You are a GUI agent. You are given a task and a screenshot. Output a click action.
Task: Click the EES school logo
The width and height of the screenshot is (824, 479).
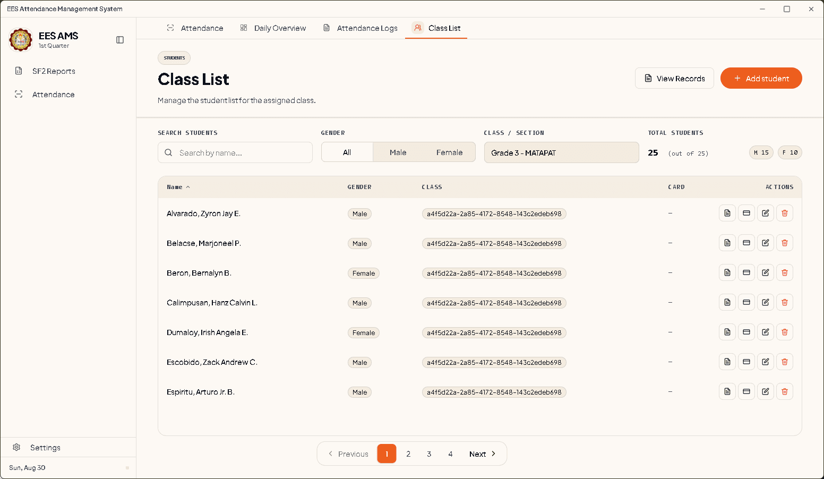tap(21, 40)
